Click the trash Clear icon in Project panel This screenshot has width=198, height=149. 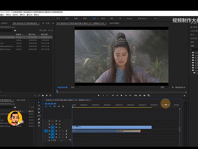[50, 96]
